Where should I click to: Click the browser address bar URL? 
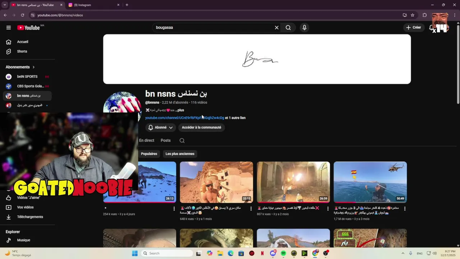[60, 15]
